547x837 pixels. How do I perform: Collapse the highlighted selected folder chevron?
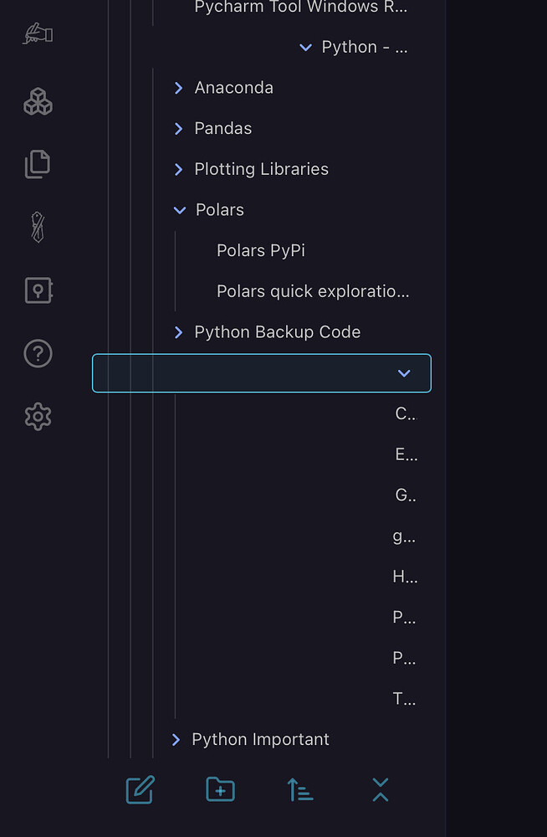404,373
